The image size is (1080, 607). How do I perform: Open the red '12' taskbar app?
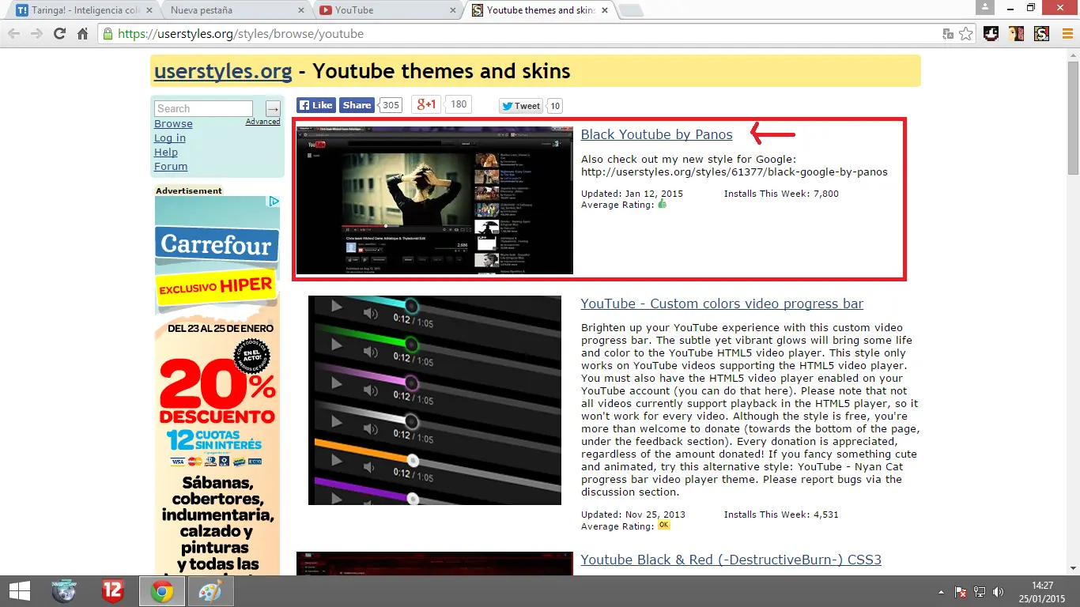point(113,591)
